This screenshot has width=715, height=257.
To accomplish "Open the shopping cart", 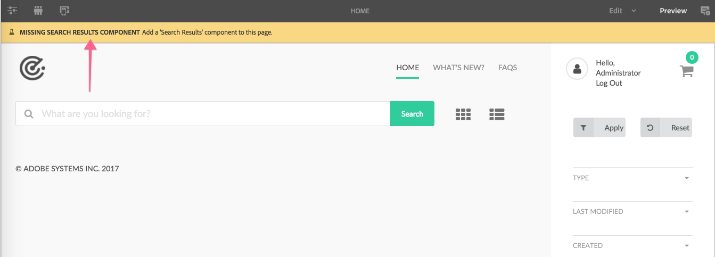I will [x=687, y=71].
